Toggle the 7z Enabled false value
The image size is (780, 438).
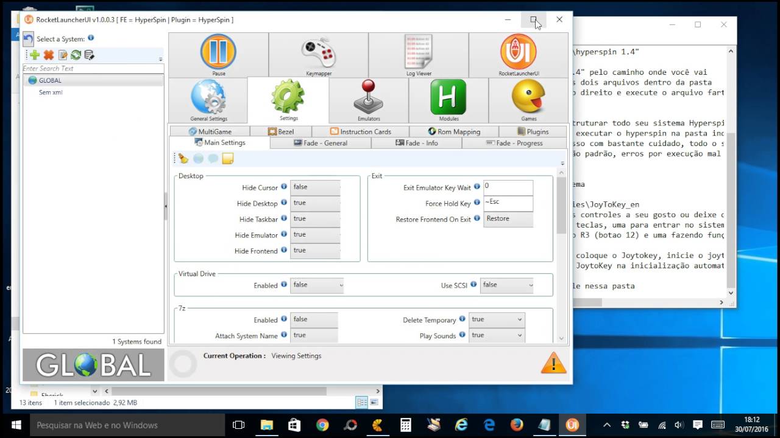coord(314,319)
